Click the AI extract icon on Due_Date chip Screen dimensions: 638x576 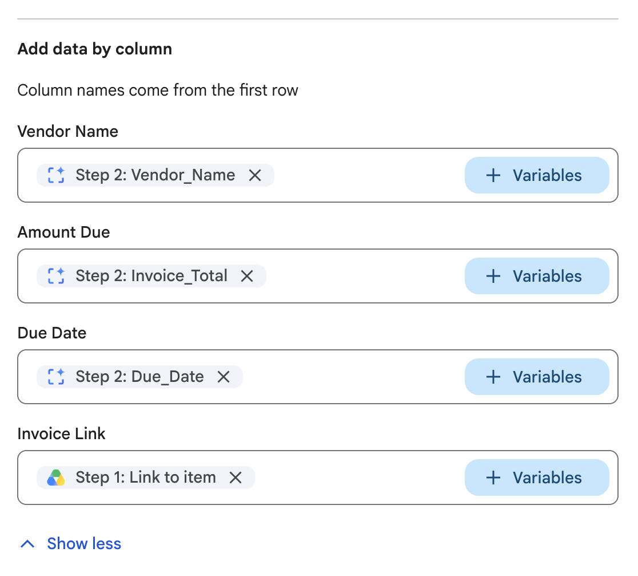tap(56, 377)
